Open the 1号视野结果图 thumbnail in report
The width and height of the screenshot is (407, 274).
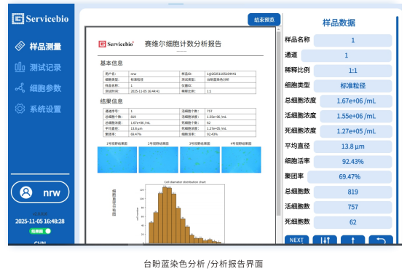tap(117, 160)
